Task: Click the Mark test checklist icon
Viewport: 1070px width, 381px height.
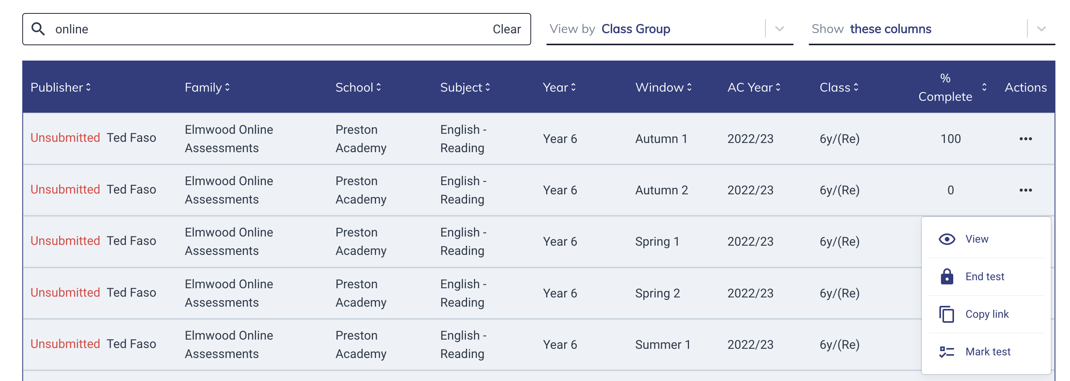Action: [x=947, y=351]
